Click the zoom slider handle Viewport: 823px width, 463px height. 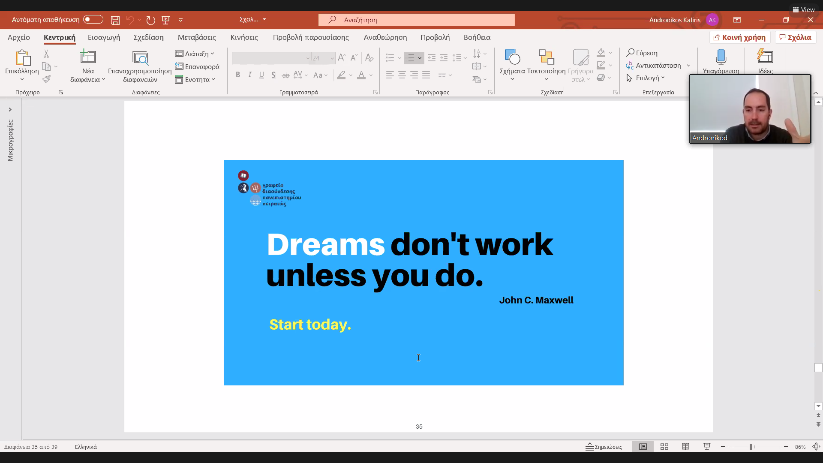tap(751, 447)
